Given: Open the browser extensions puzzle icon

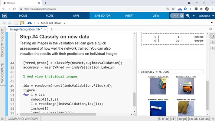Looking at the screenshot, I should tap(201, 9).
